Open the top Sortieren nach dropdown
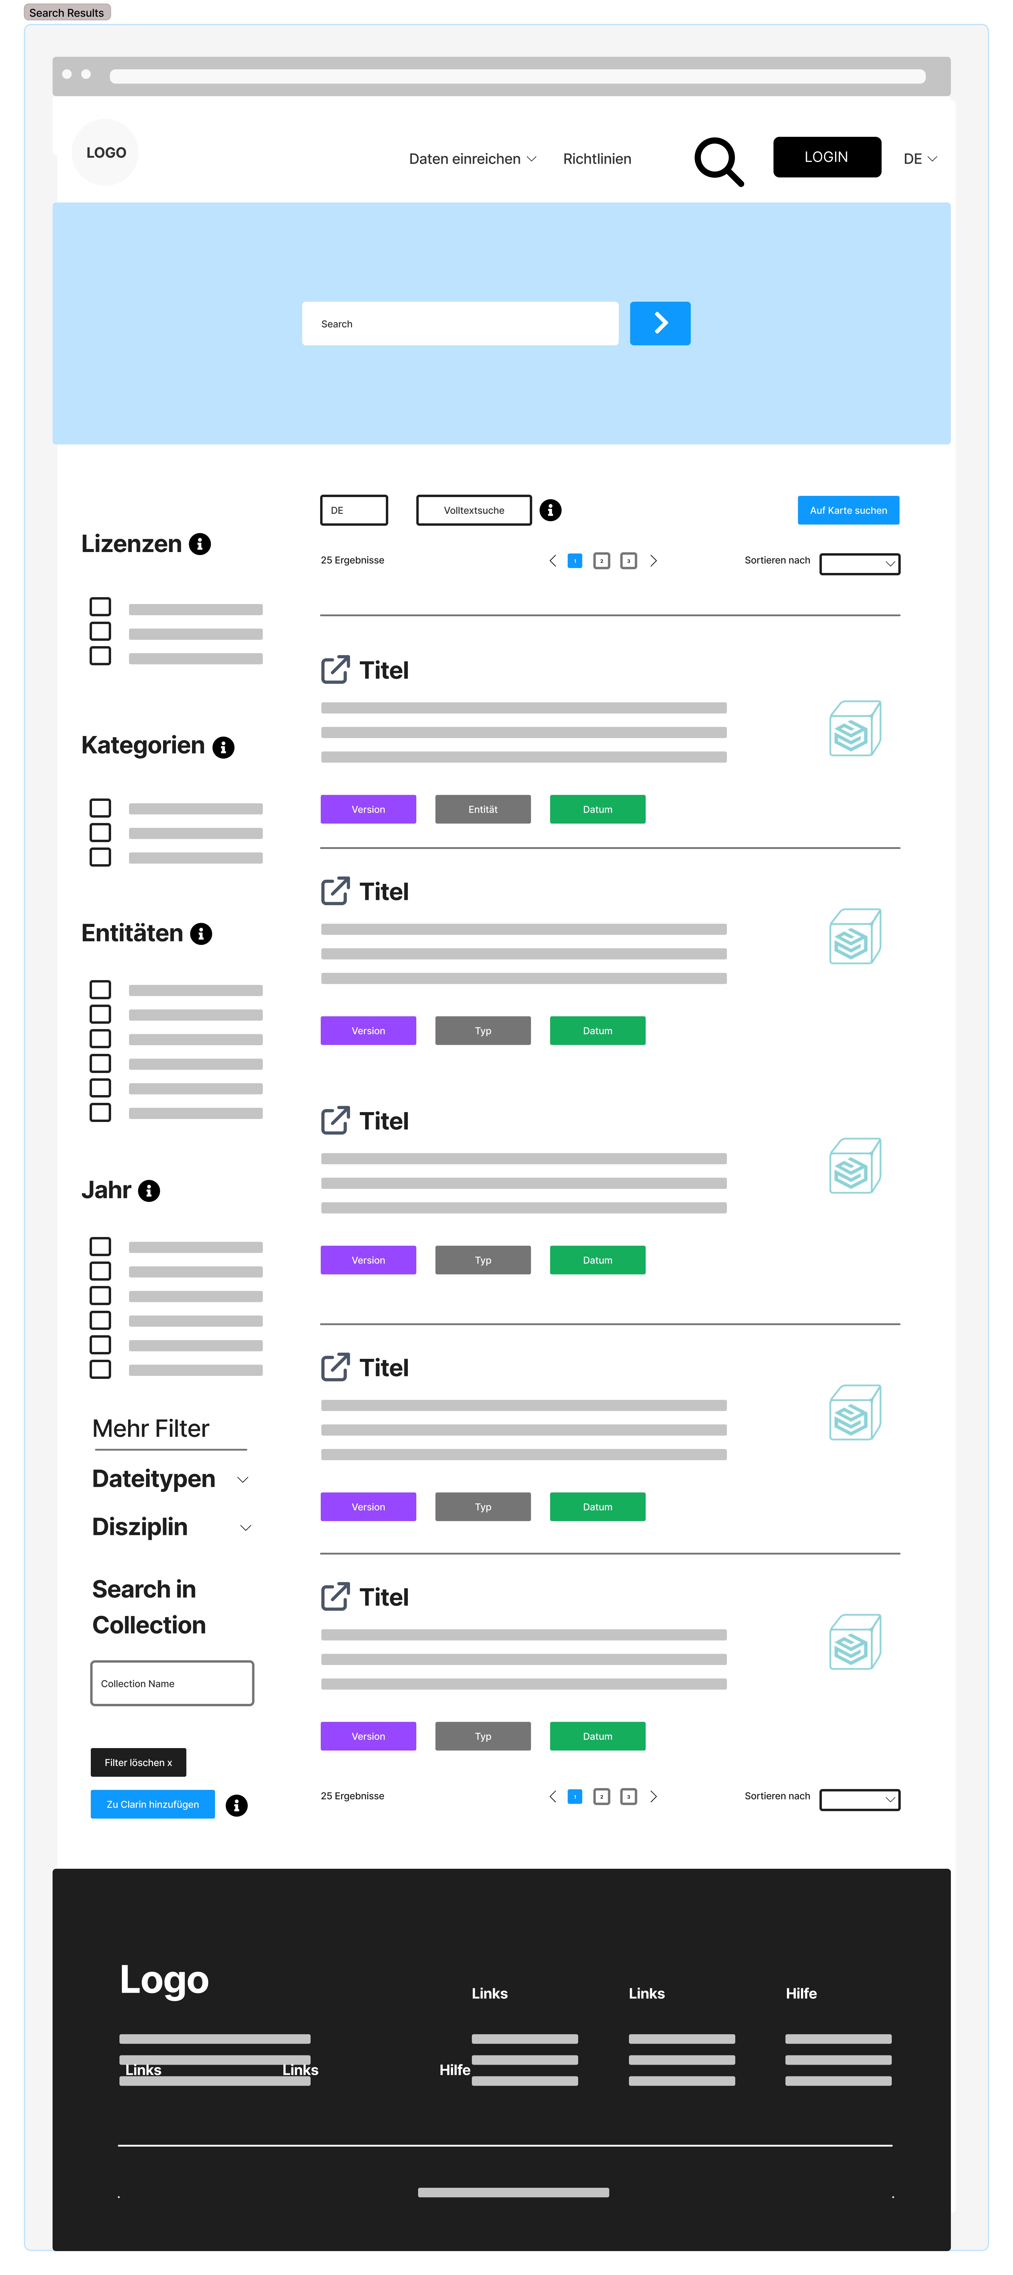The image size is (1013, 2275). tap(859, 564)
